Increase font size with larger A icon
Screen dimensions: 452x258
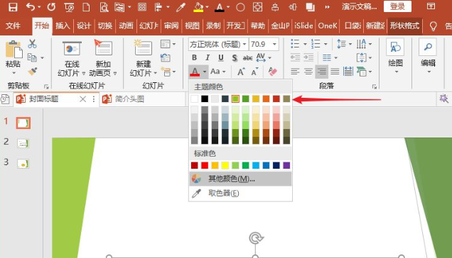click(241, 72)
